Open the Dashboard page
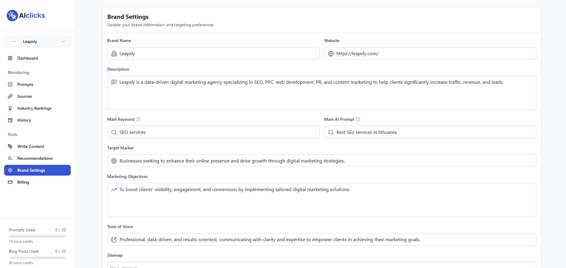Screen dimensions: 566x268 (x=37, y=58)
